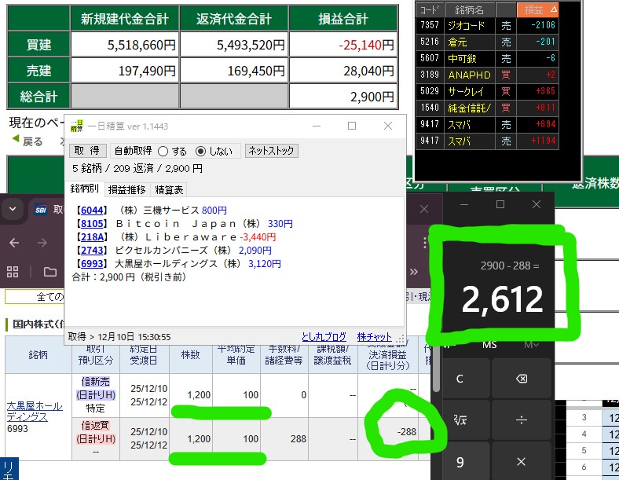Switch to the 損益推移 tab

point(126,189)
